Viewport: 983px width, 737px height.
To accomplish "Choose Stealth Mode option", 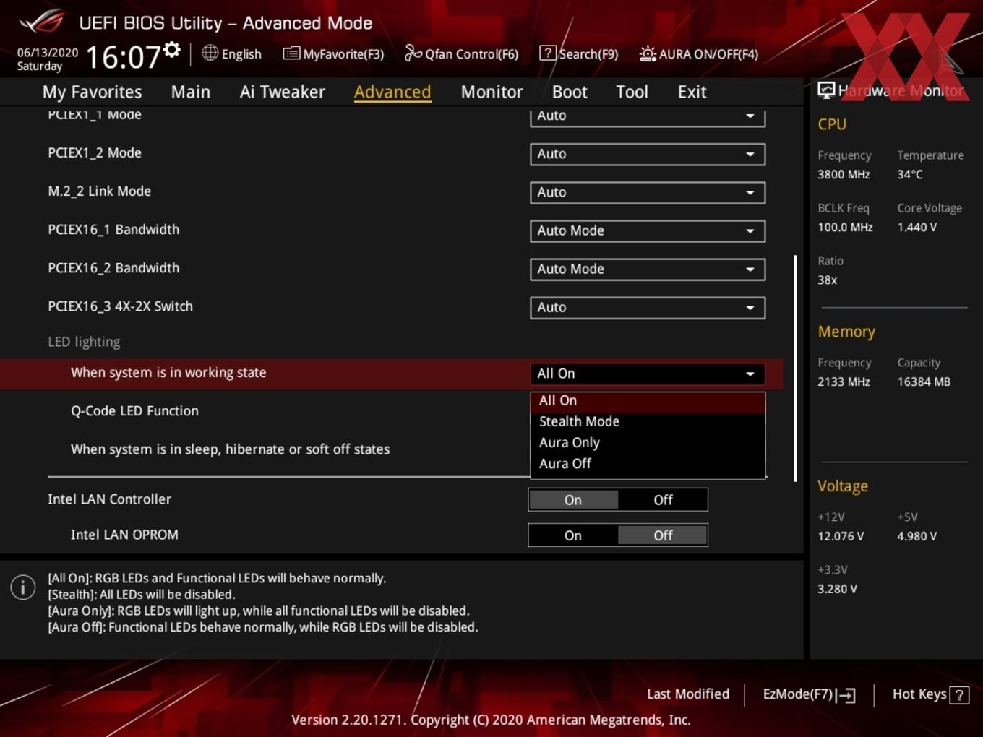I will tap(648, 421).
